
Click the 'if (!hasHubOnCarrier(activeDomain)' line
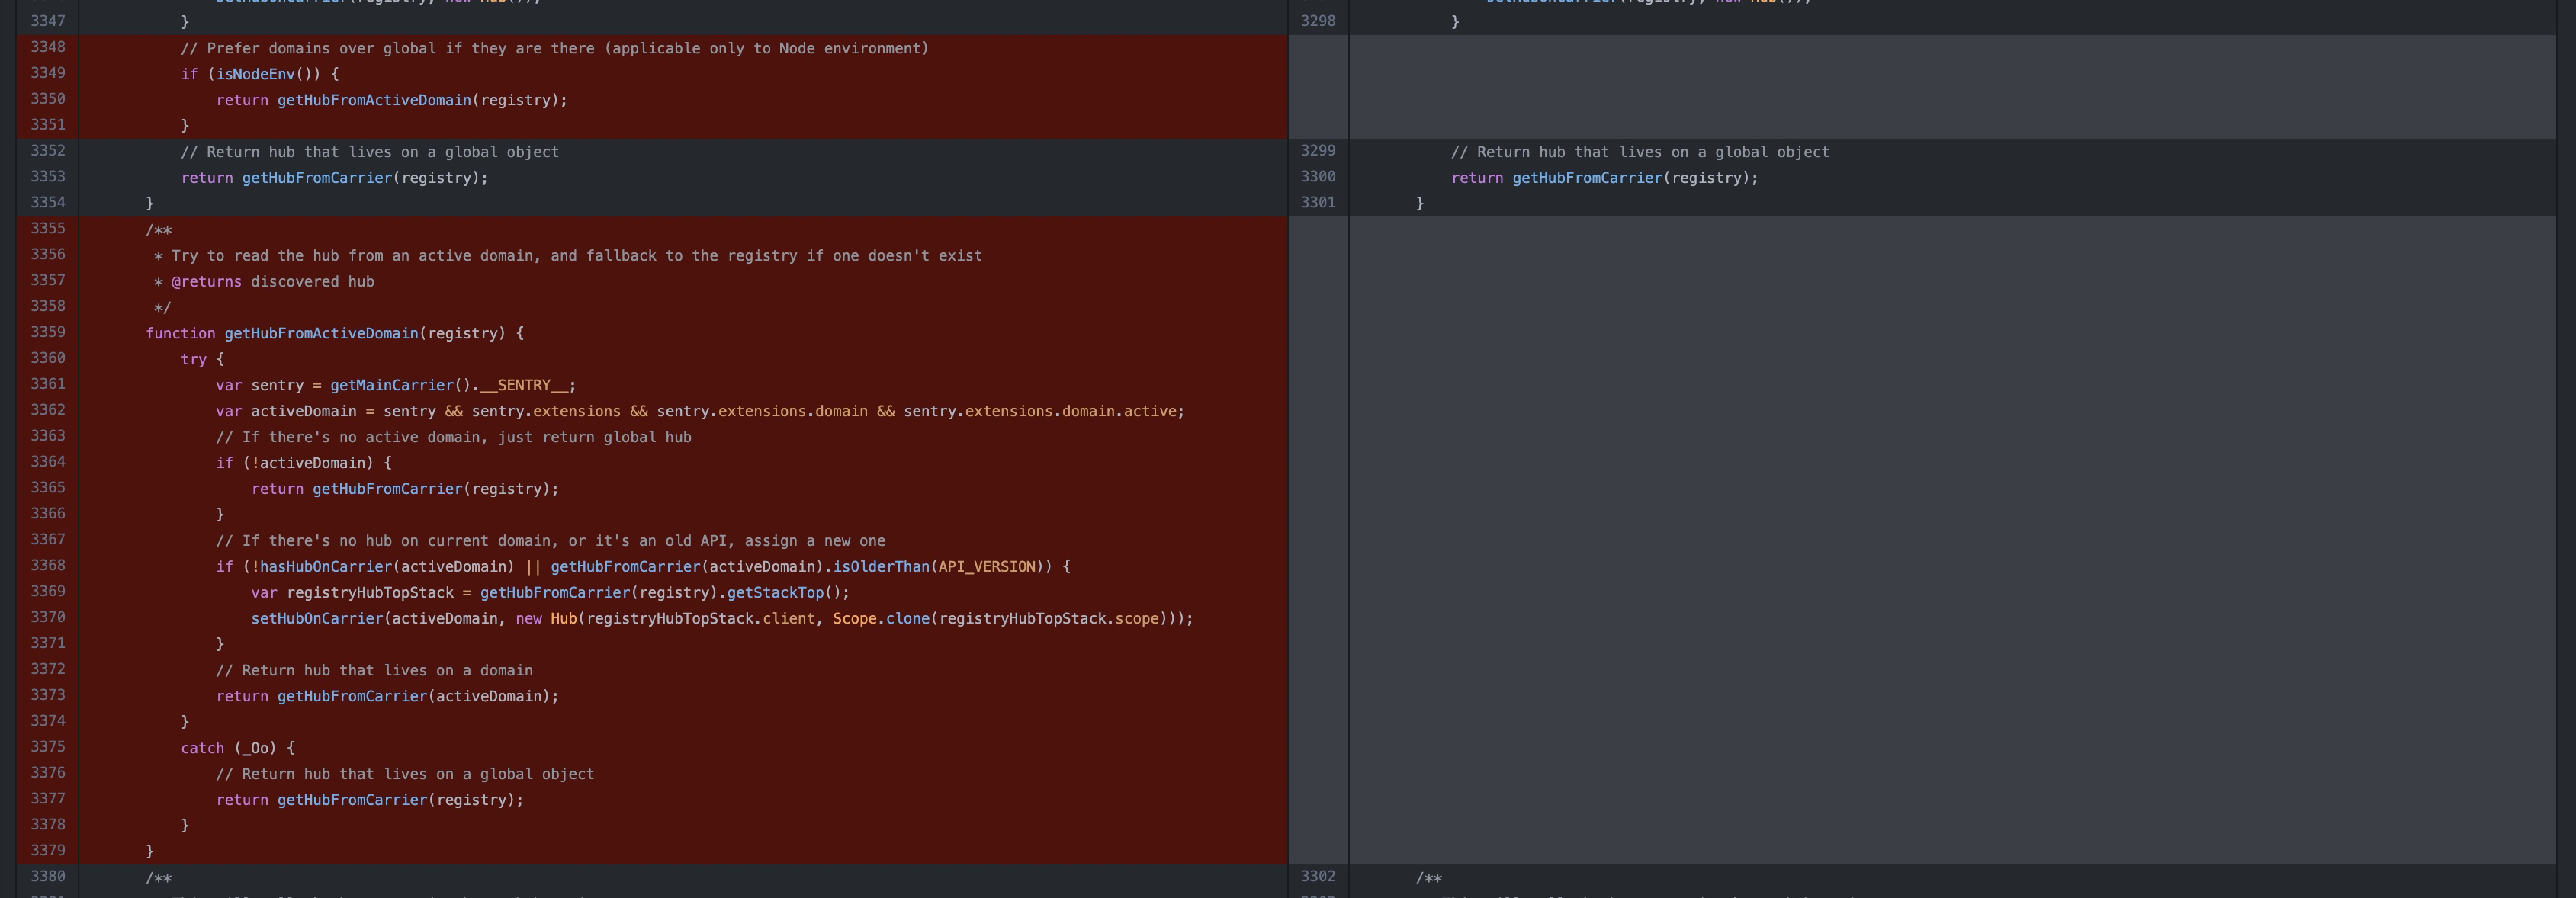click(x=643, y=568)
